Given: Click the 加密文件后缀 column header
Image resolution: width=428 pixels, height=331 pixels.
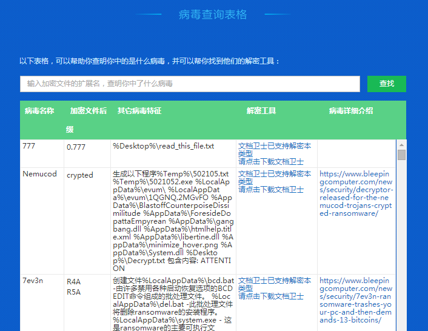Looking at the screenshot, I should (x=86, y=120).
